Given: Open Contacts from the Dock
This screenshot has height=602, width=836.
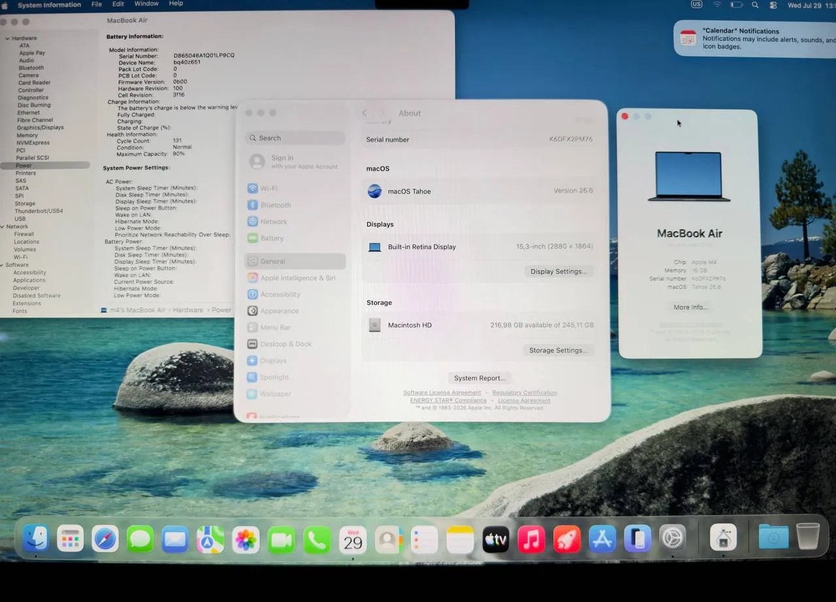Looking at the screenshot, I should 388,539.
